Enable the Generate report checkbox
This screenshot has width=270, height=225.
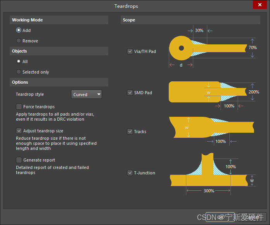coord(19,160)
